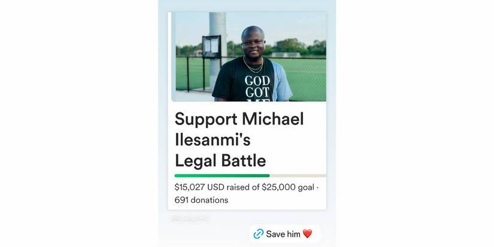Image resolution: width=494 pixels, height=247 pixels.
Task: Open the "Save him" link sticker
Action: click(x=284, y=234)
